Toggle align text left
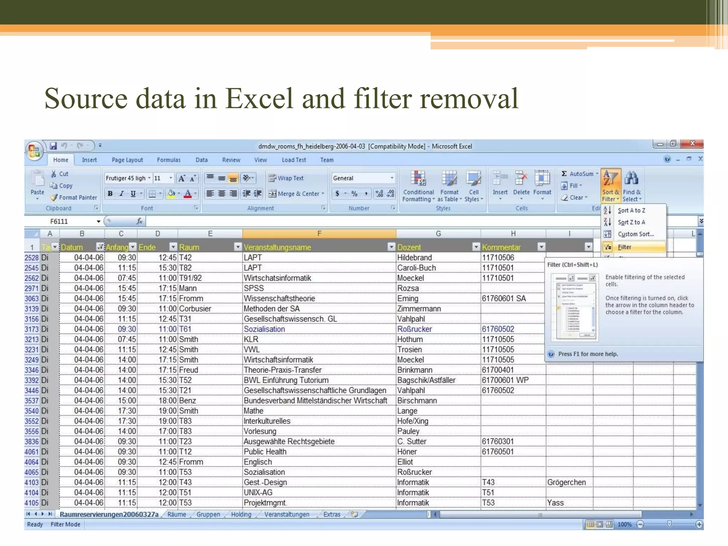The image size is (728, 546). coord(210,194)
